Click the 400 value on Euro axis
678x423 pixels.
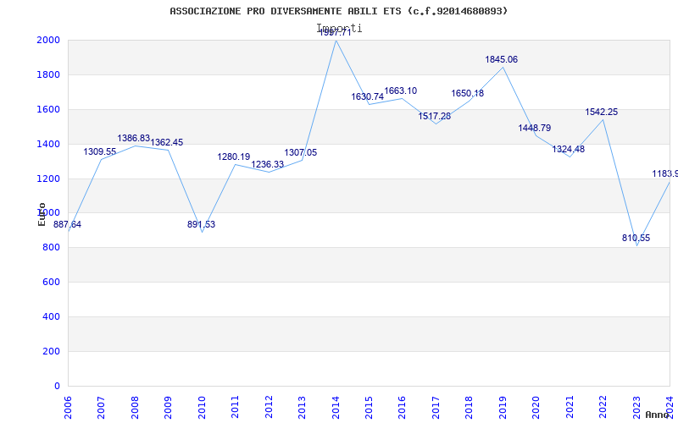[x=52, y=316]
